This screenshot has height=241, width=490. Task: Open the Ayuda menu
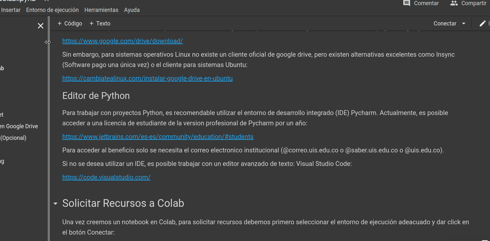(132, 10)
